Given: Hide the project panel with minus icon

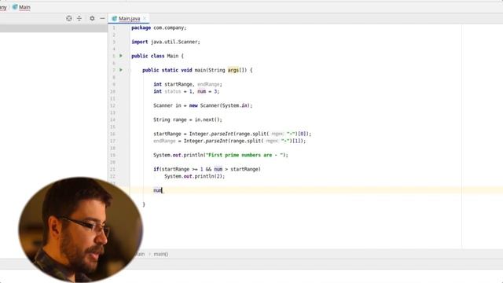Looking at the screenshot, I should tap(102, 18).
